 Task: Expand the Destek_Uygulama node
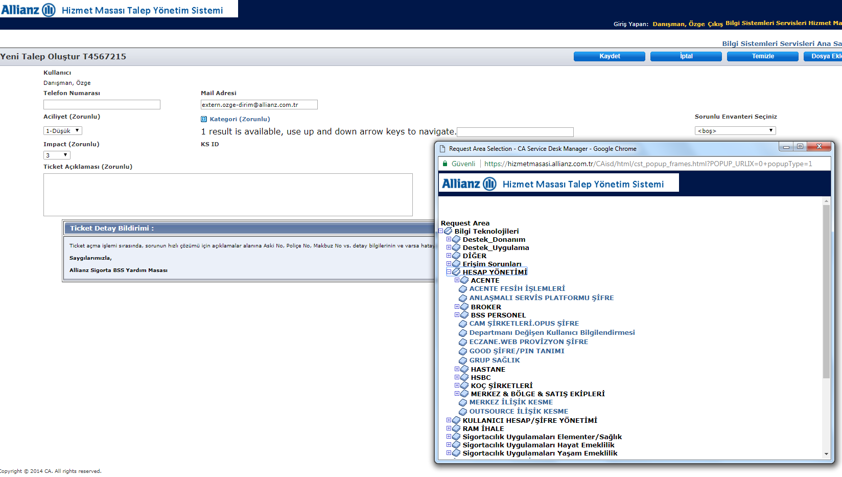pos(449,247)
